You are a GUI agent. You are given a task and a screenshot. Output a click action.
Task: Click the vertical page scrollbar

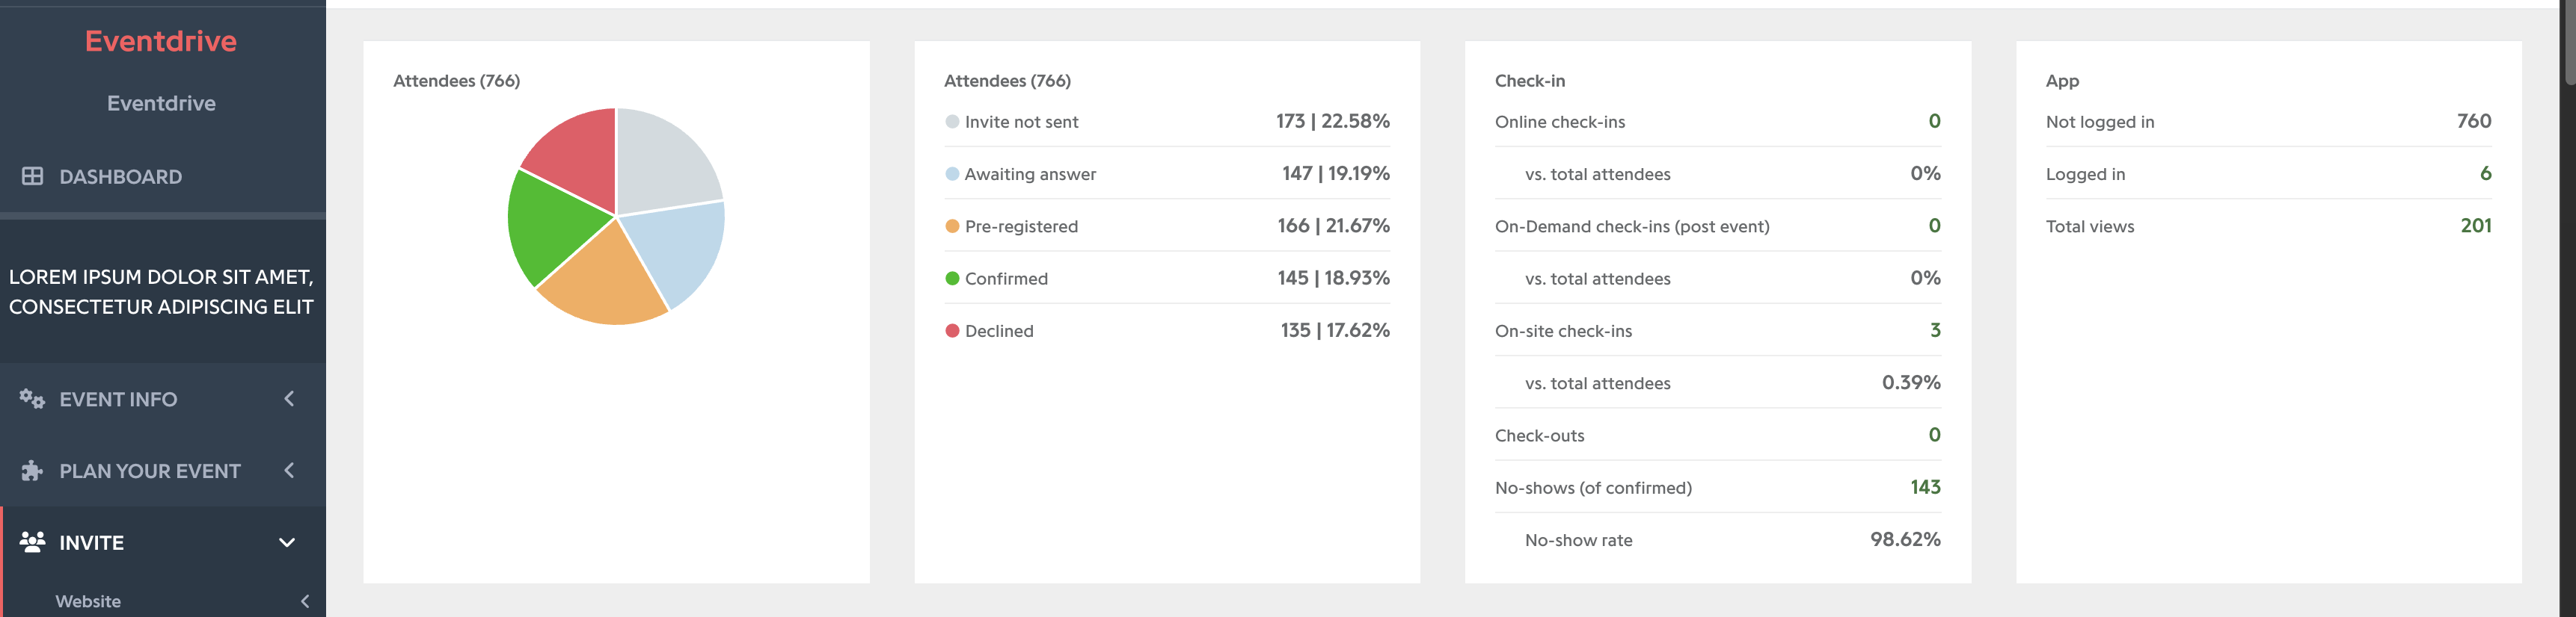click(2568, 308)
